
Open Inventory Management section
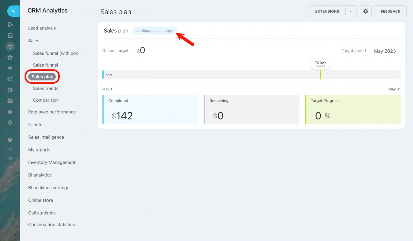point(52,162)
